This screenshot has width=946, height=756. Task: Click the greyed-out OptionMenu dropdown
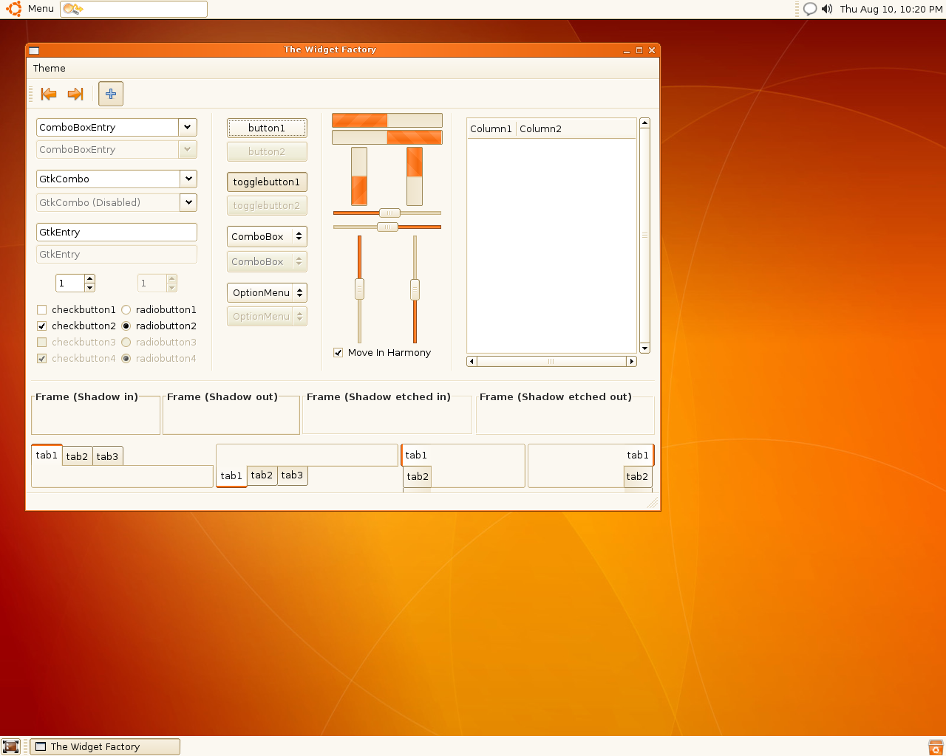[x=267, y=317]
